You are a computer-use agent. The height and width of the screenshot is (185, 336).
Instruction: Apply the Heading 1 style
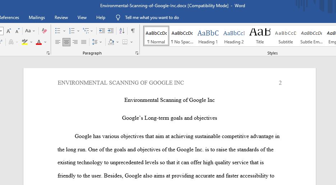pyautogui.click(x=208, y=36)
